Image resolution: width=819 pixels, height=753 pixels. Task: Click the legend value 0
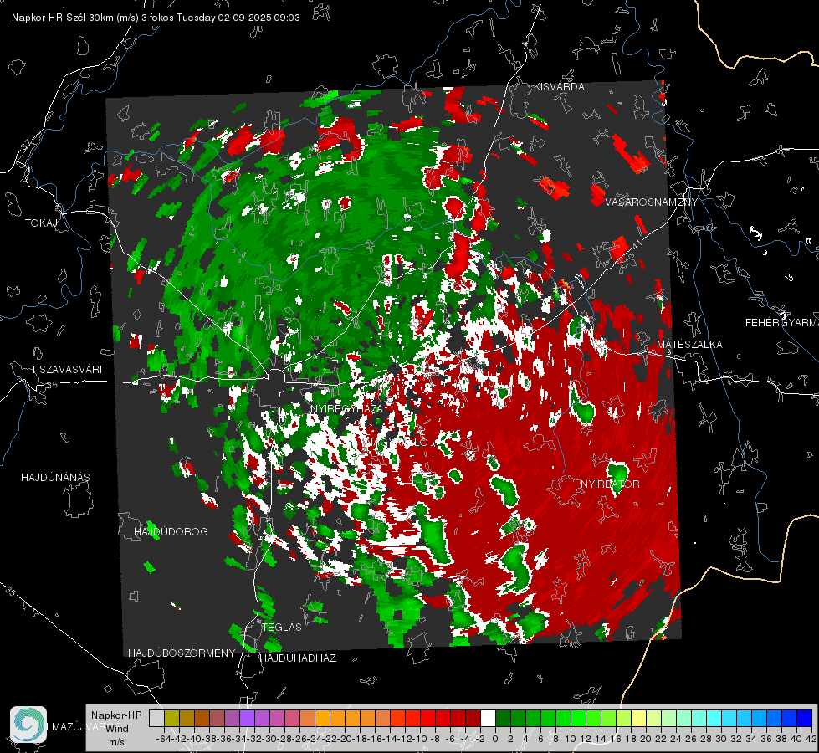coord(495,739)
